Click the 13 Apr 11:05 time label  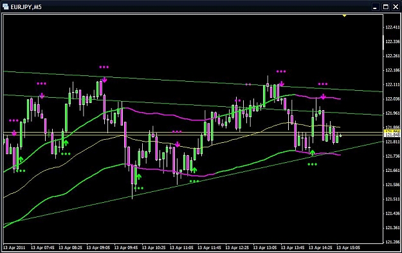tap(181, 248)
